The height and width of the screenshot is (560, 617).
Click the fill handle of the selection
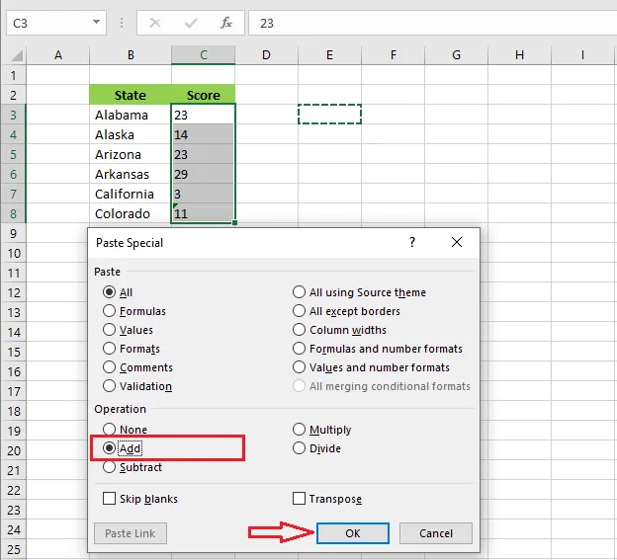(235, 223)
